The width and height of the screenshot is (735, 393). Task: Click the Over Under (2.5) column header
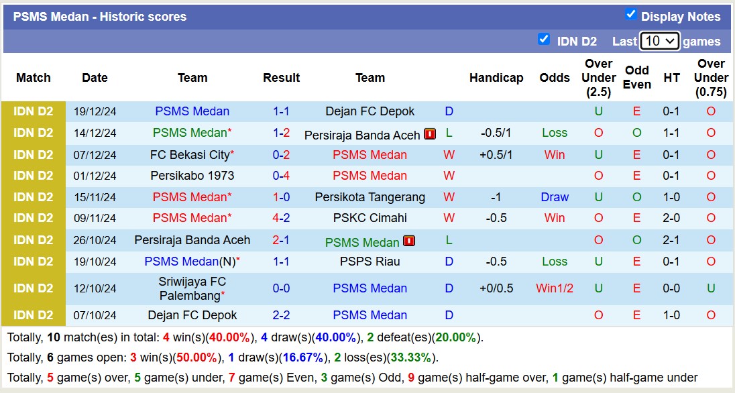point(598,78)
